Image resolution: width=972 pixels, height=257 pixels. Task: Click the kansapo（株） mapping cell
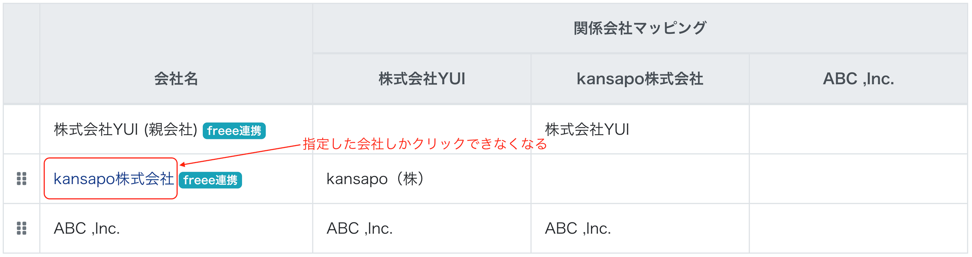375,179
